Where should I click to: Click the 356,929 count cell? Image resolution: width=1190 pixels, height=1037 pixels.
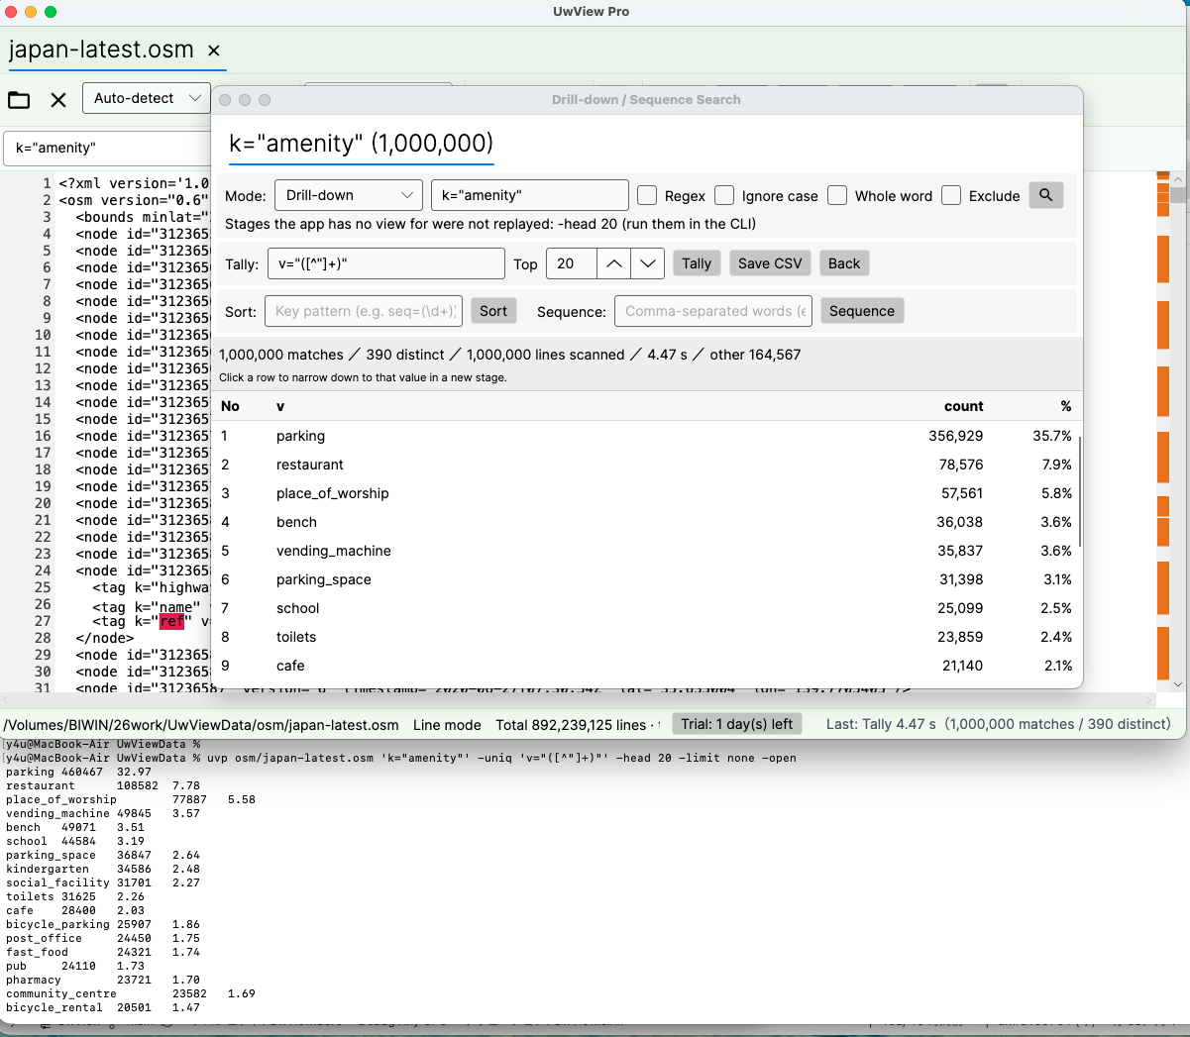pos(955,436)
